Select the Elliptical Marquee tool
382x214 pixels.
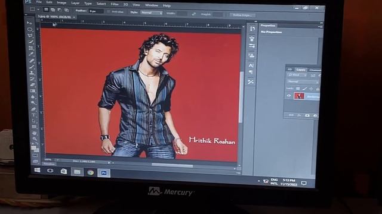tap(30, 29)
